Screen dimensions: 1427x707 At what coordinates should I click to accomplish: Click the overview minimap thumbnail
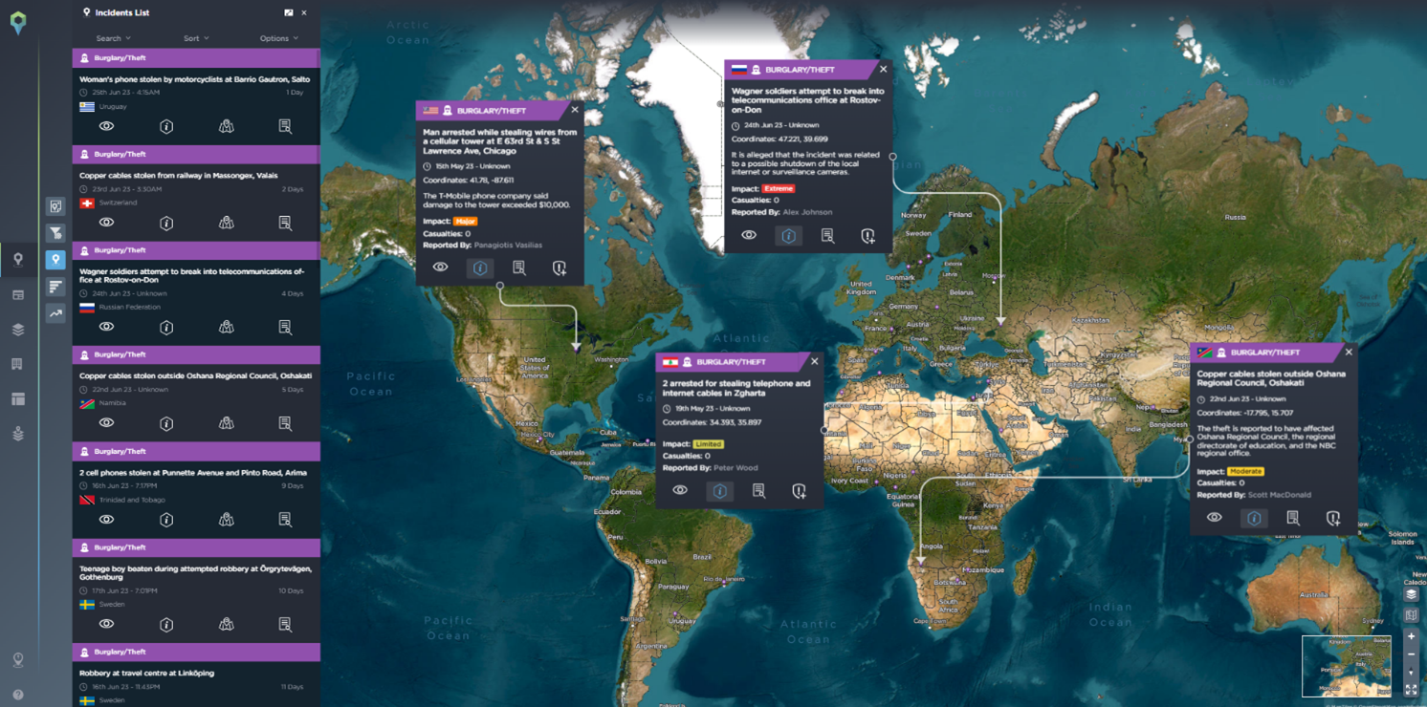1347,666
